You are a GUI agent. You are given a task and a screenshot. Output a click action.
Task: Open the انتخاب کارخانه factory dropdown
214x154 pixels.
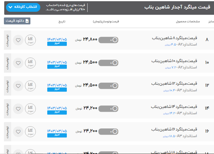pyautogui.click(x=23, y=7)
